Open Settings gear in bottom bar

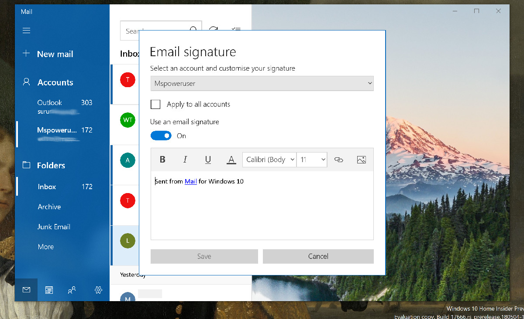tap(98, 290)
